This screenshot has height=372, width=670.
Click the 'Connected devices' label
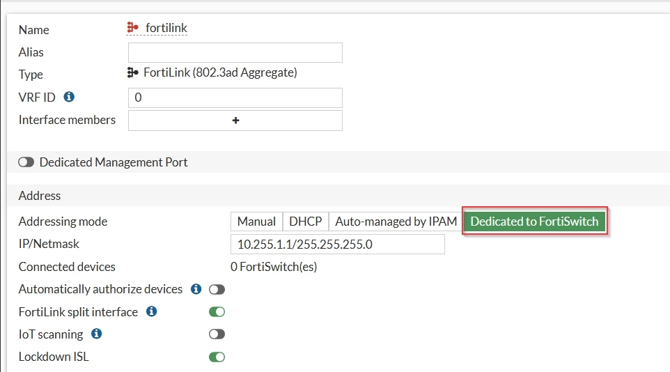[67, 267]
